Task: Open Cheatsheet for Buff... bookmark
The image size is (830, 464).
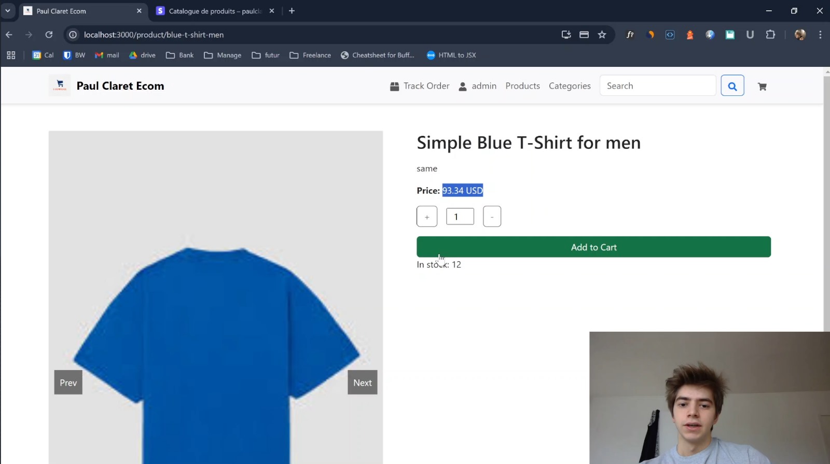Action: [378, 55]
